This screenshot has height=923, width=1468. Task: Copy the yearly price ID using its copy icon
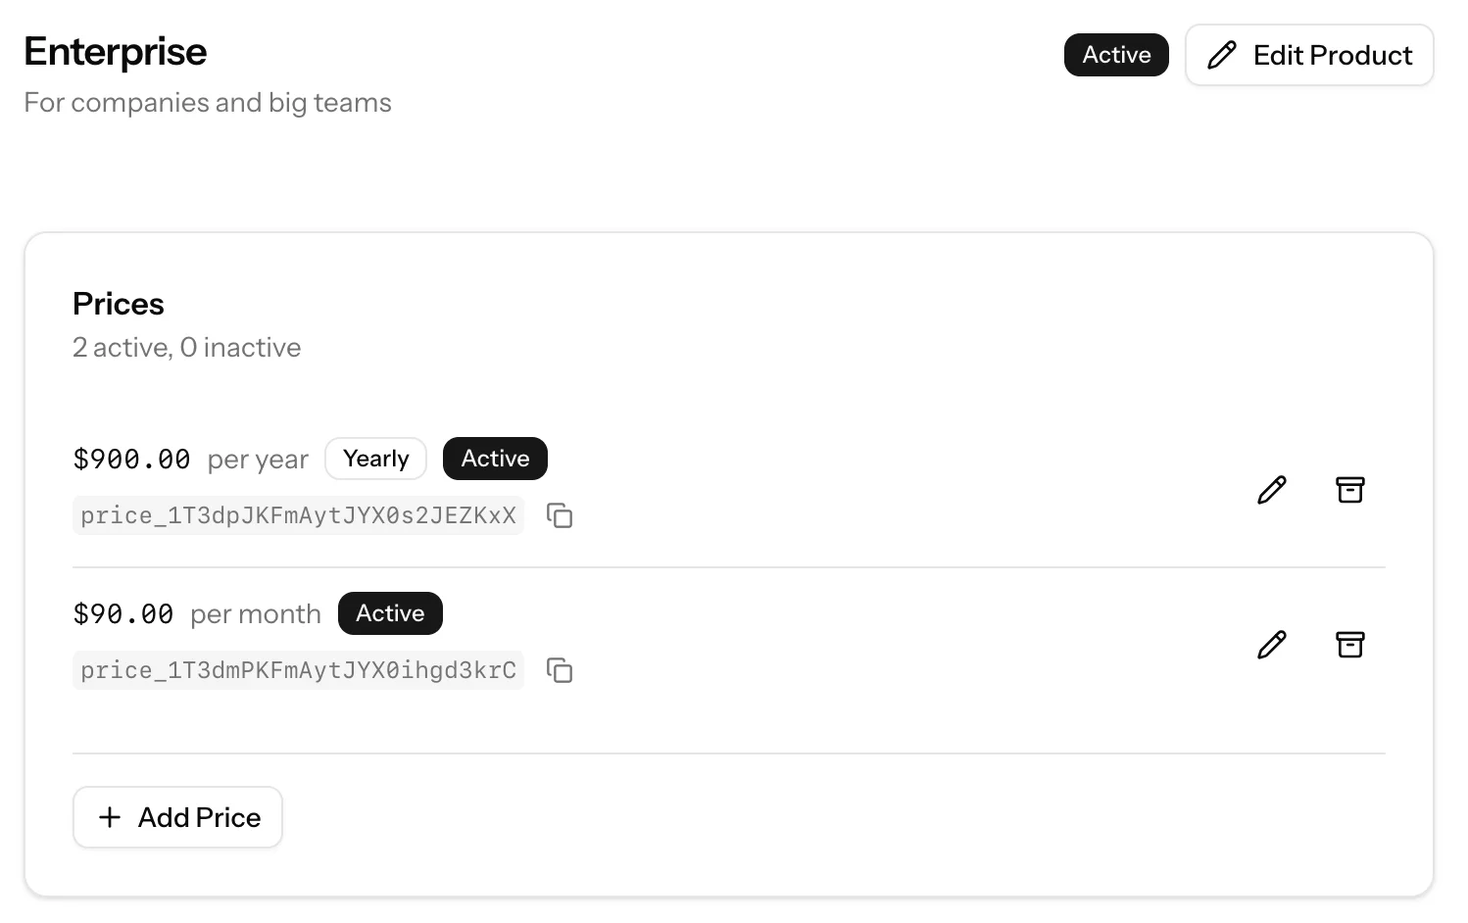pyautogui.click(x=560, y=515)
